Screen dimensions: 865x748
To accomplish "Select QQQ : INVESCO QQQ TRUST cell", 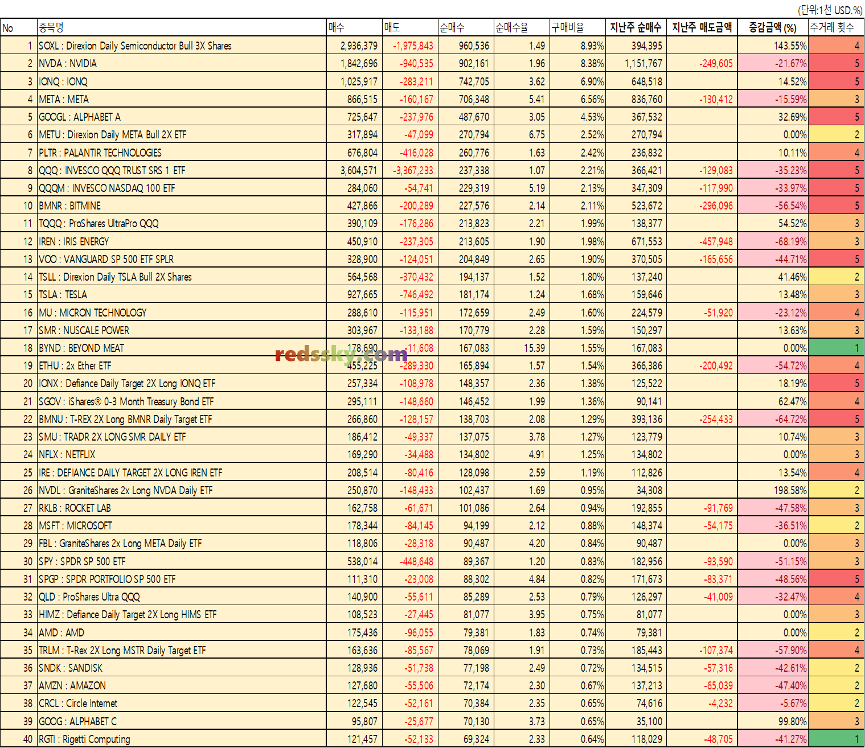I will point(182,170).
